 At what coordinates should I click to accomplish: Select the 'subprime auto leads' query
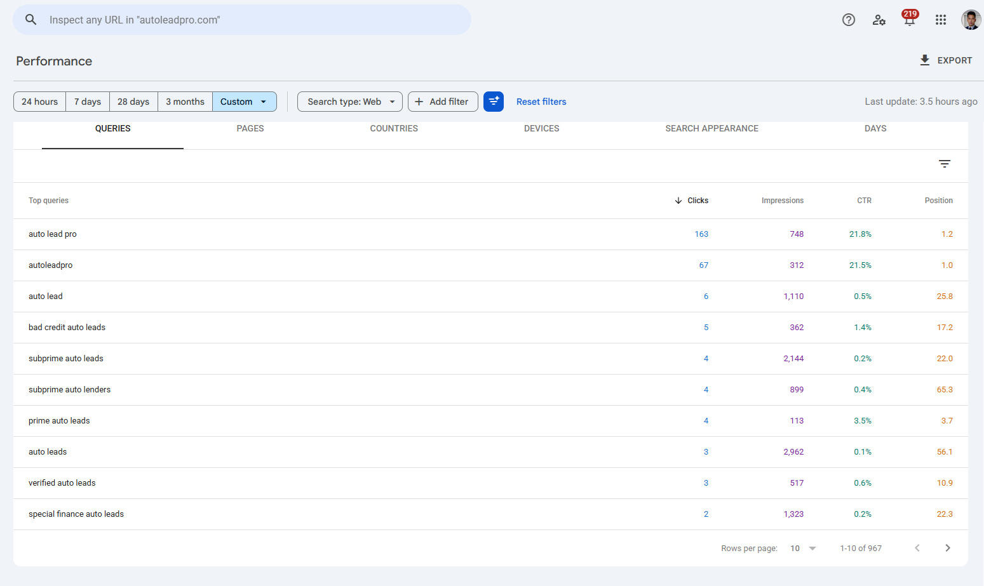tap(66, 359)
